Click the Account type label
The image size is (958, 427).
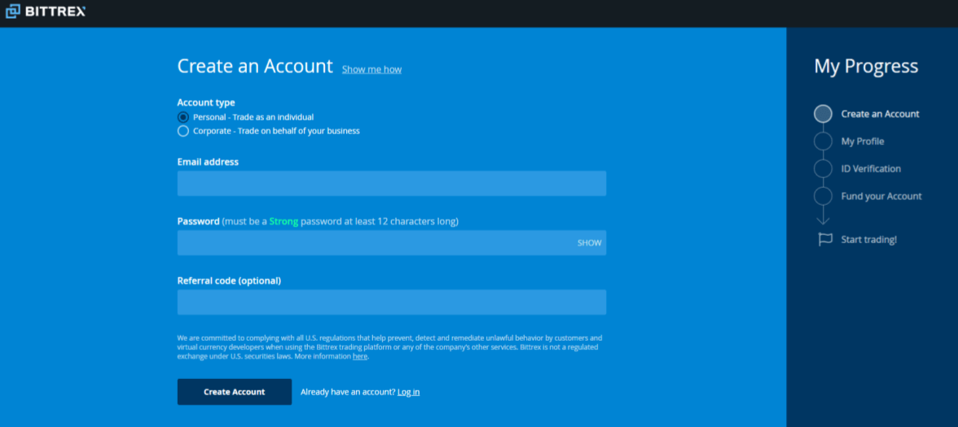coord(206,102)
